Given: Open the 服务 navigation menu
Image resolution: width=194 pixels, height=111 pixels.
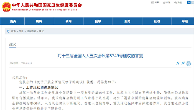Looking at the screenshot, I should click(127, 21).
